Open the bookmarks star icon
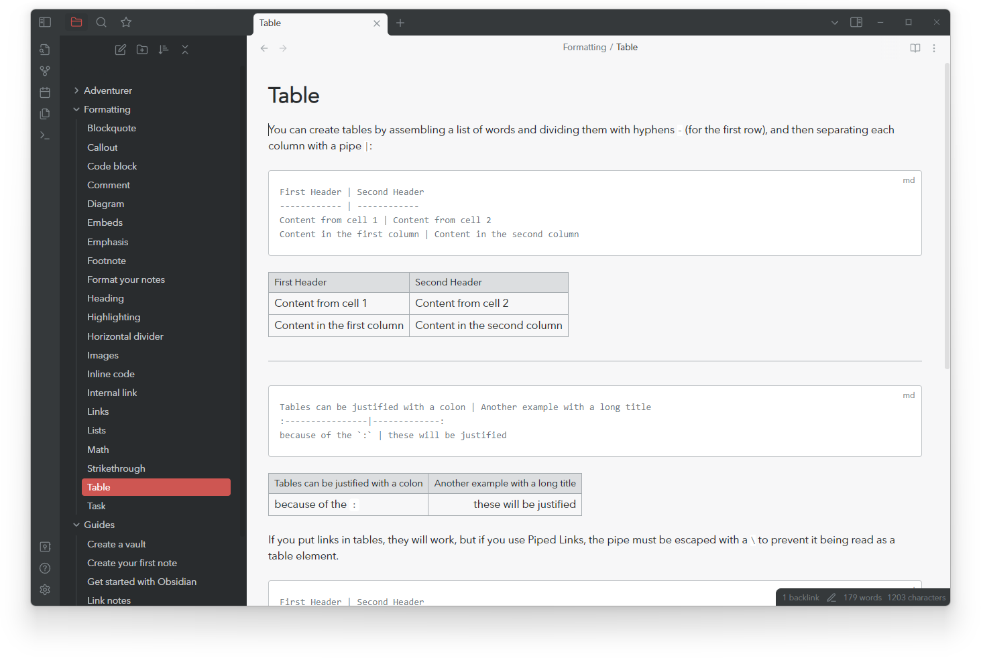The image size is (981, 658). pos(126,22)
